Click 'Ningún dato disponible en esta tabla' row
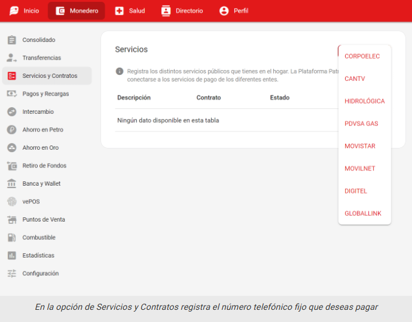 click(226, 121)
